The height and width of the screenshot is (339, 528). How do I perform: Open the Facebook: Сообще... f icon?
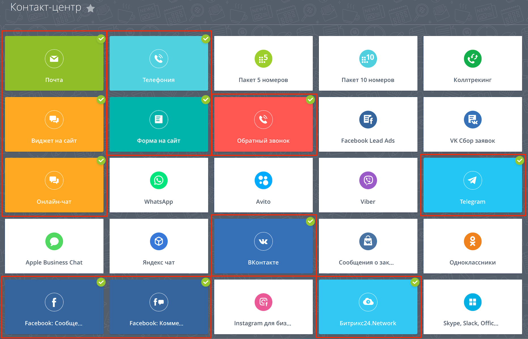(54, 302)
